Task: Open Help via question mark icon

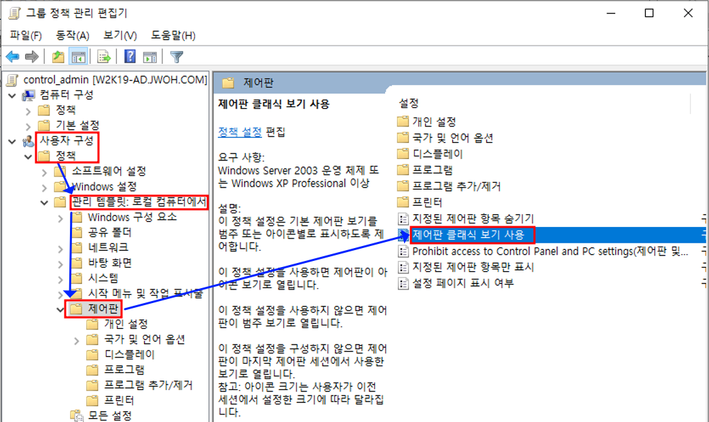Action: coord(130,56)
